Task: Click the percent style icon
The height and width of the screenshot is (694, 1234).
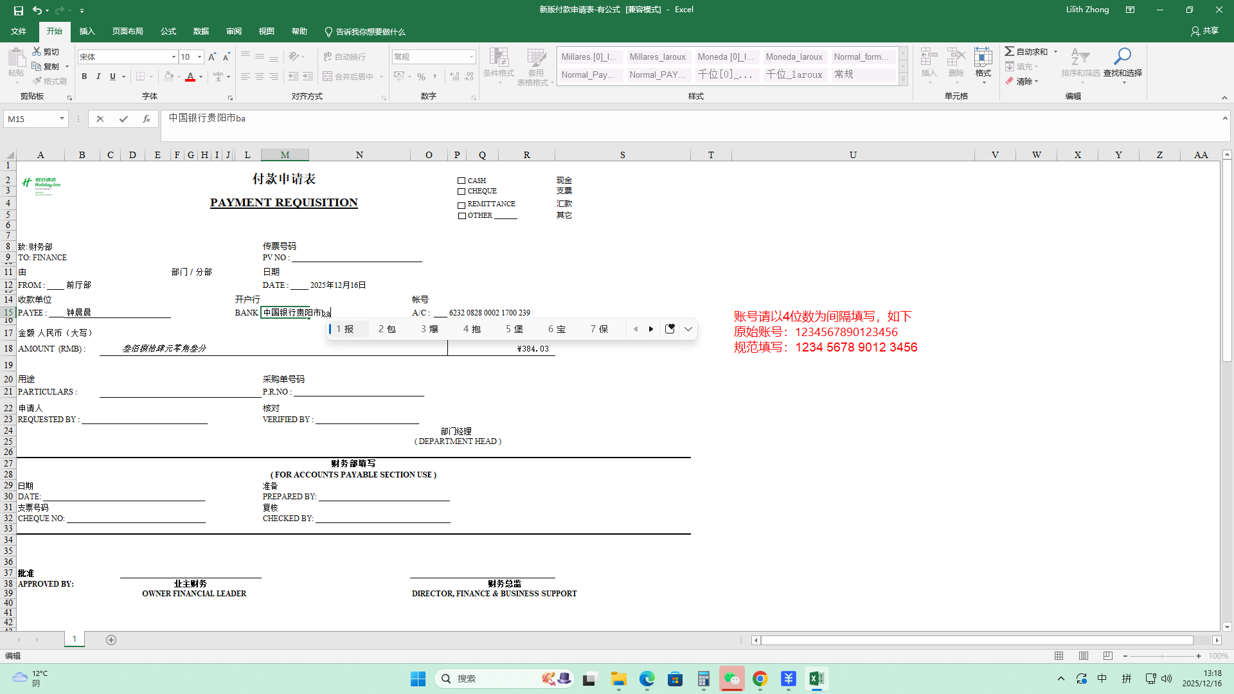Action: pos(421,76)
